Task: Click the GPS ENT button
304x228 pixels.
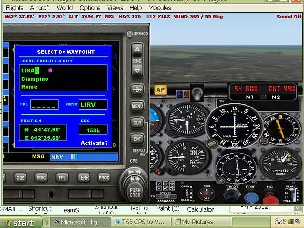Action: (x=137, y=139)
